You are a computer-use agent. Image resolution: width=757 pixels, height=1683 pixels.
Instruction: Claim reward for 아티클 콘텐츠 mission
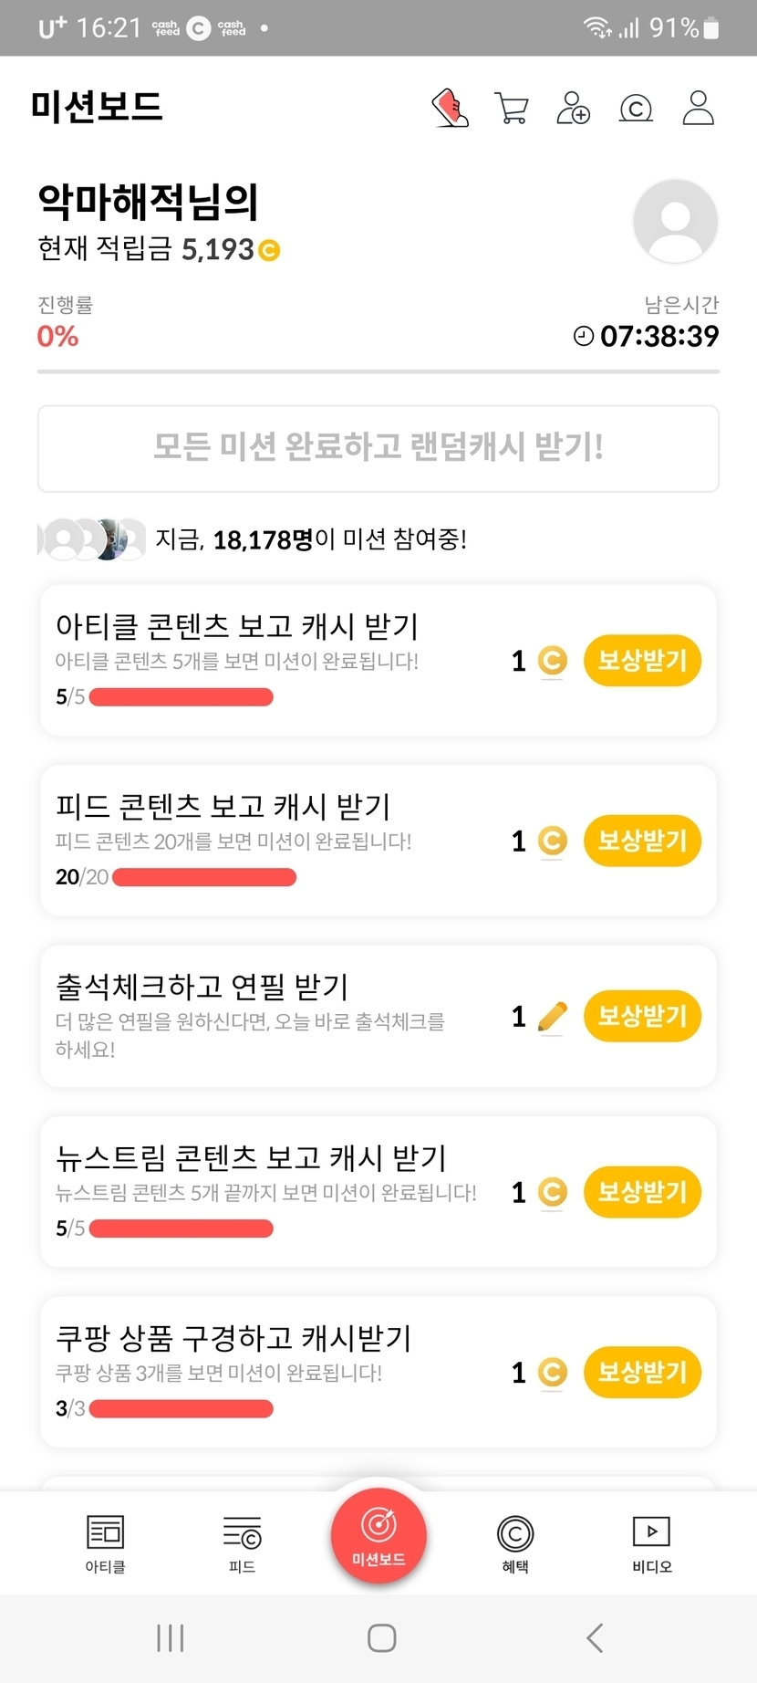[x=642, y=661]
